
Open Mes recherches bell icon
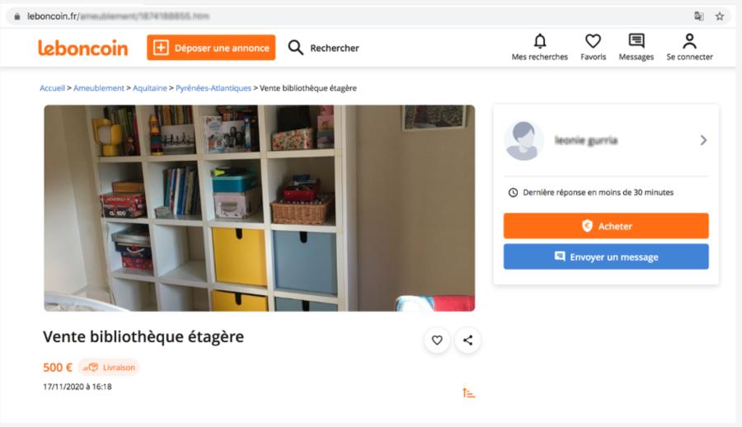[539, 41]
